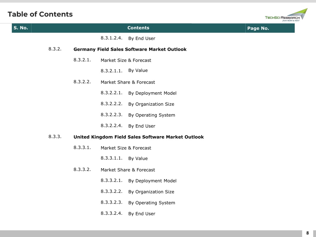The width and height of the screenshot is (316, 237).
Task: Click "By Operating System" beside 8.3.3.2.3.
Action: click(x=152, y=203)
